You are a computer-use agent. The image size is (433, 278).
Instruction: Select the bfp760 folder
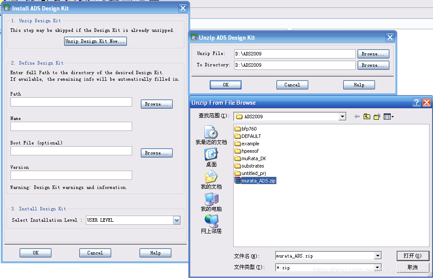(245, 129)
